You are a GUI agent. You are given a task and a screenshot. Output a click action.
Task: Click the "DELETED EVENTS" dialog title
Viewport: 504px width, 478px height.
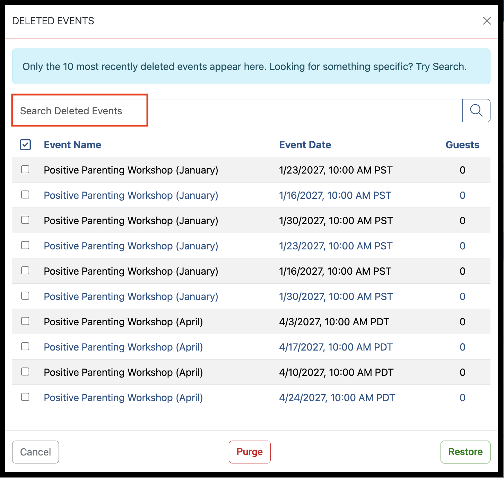(x=53, y=21)
